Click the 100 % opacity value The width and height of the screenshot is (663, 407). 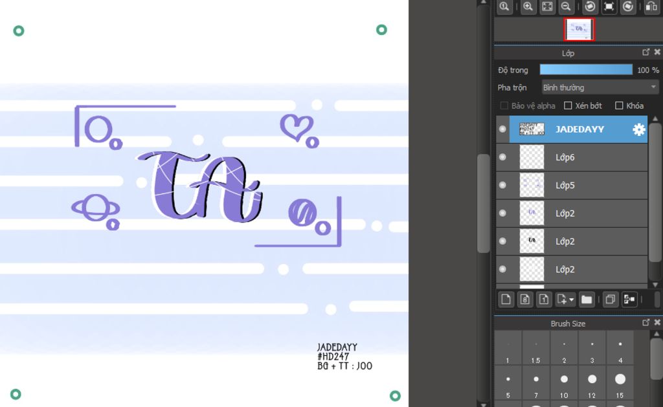click(x=647, y=70)
